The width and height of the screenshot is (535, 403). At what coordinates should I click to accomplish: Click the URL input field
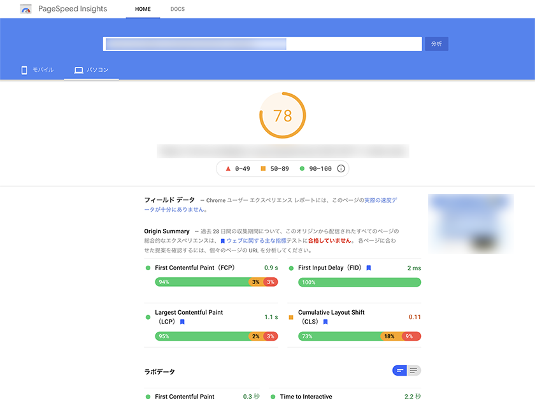262,44
